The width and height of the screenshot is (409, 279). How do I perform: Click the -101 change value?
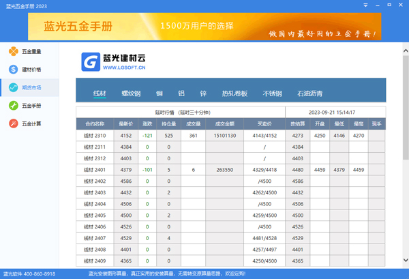click(147, 170)
